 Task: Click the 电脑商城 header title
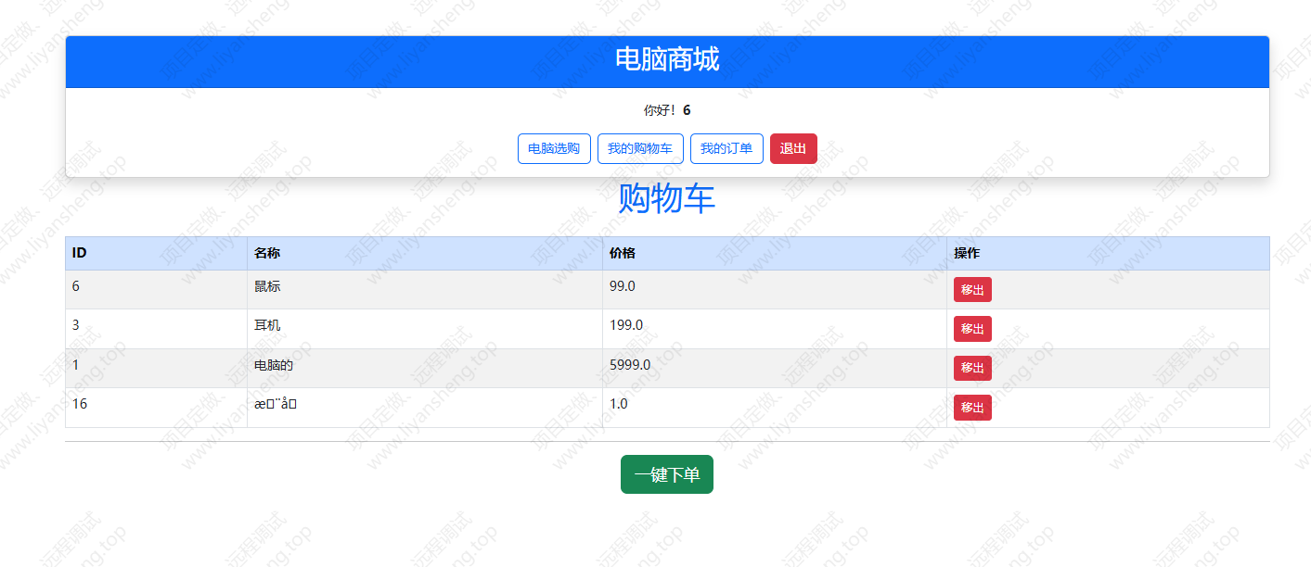click(667, 59)
